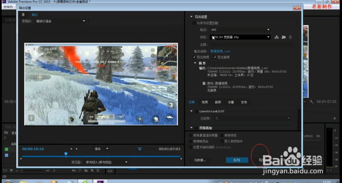Screen dimensions: 342x183
Task: Click the blue playhead on export timeline
Action: click(66, 154)
